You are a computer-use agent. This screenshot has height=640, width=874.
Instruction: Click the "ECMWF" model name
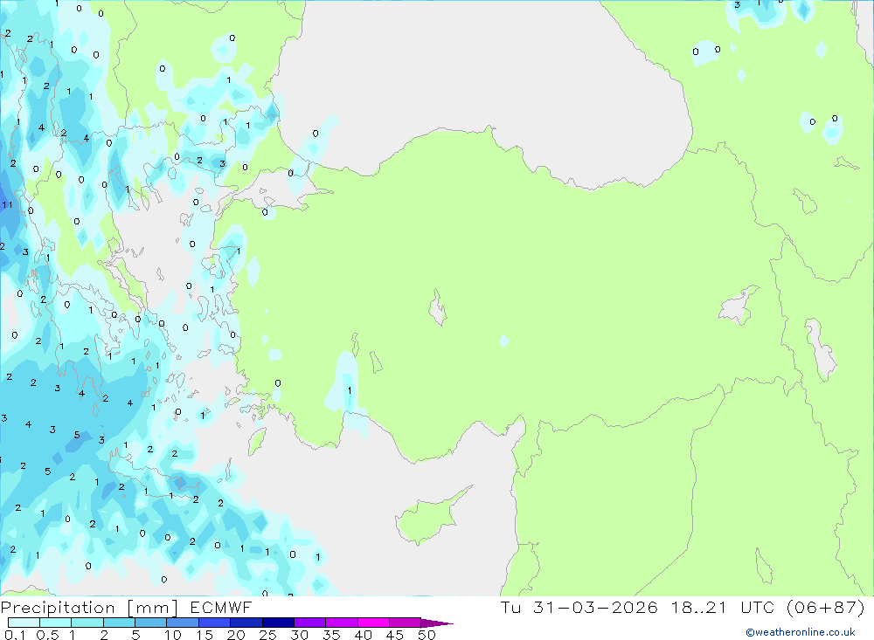pos(221,608)
